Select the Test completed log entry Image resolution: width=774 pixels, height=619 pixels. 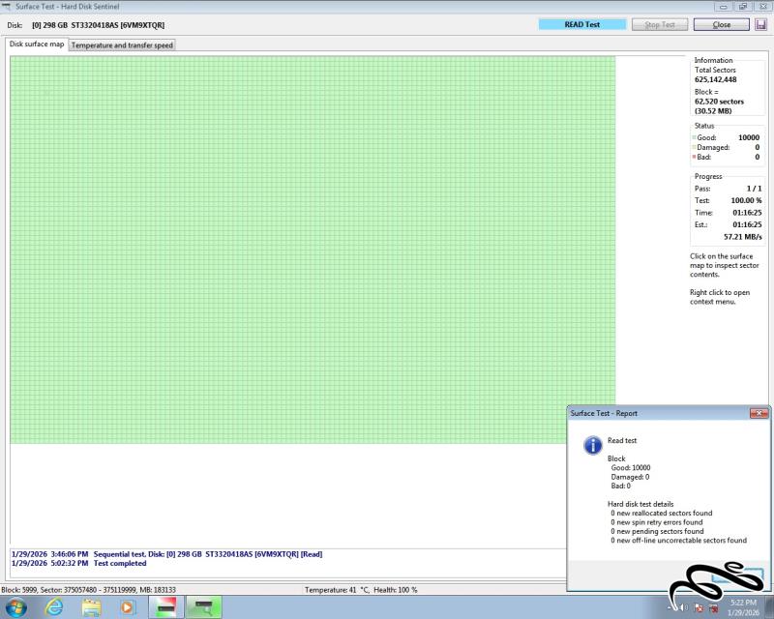click(x=120, y=563)
